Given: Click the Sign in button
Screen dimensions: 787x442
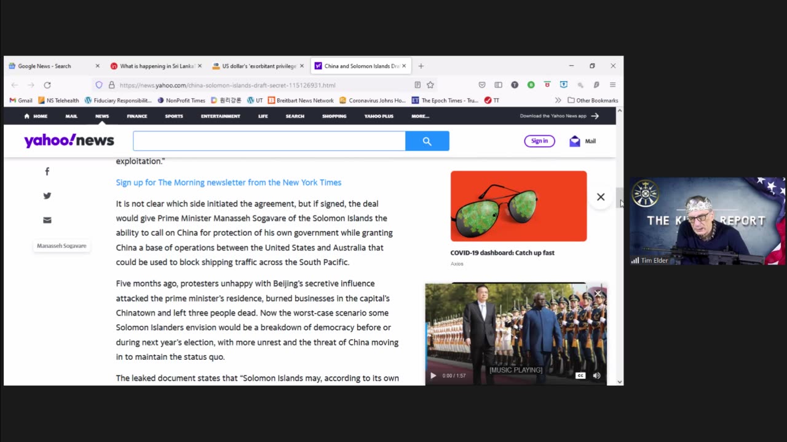Looking at the screenshot, I should (x=539, y=141).
